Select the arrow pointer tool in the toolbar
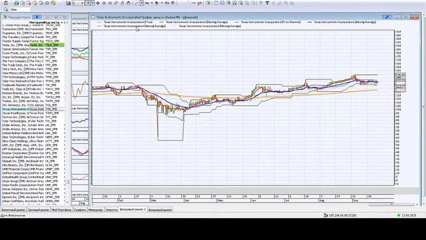426x240 pixels. (x=157, y=3)
